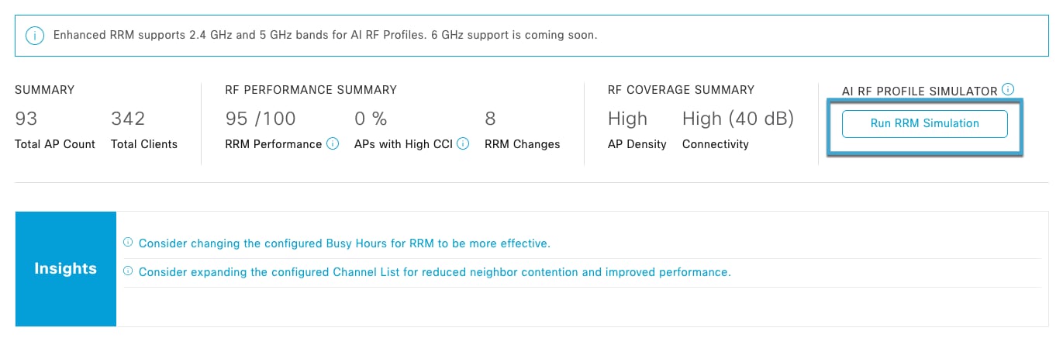Click info icon next to RRM Performance
This screenshot has height=345, width=1063.
point(333,143)
